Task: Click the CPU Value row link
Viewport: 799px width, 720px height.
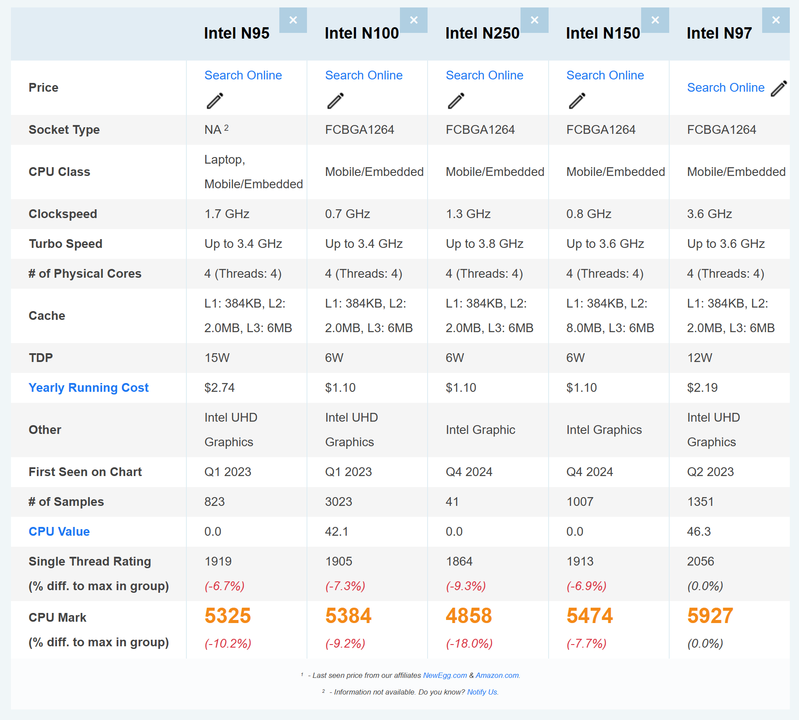Action: 59,532
